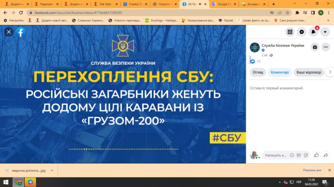
Task: Switch to the Ваші відповіді tab
Action: (309, 72)
